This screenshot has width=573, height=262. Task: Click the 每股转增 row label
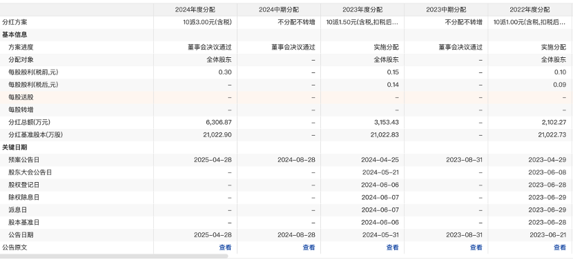click(21, 110)
